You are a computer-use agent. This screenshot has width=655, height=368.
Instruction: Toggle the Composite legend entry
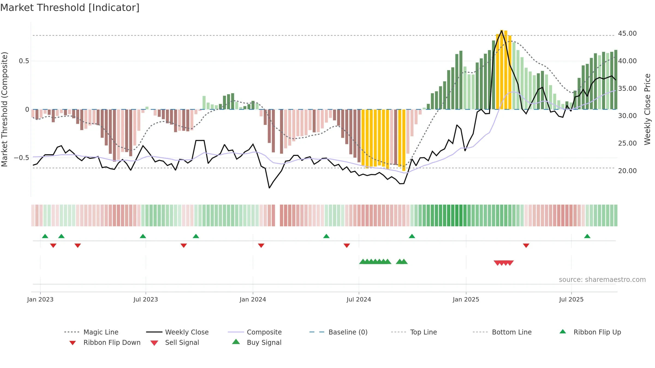(x=255, y=332)
